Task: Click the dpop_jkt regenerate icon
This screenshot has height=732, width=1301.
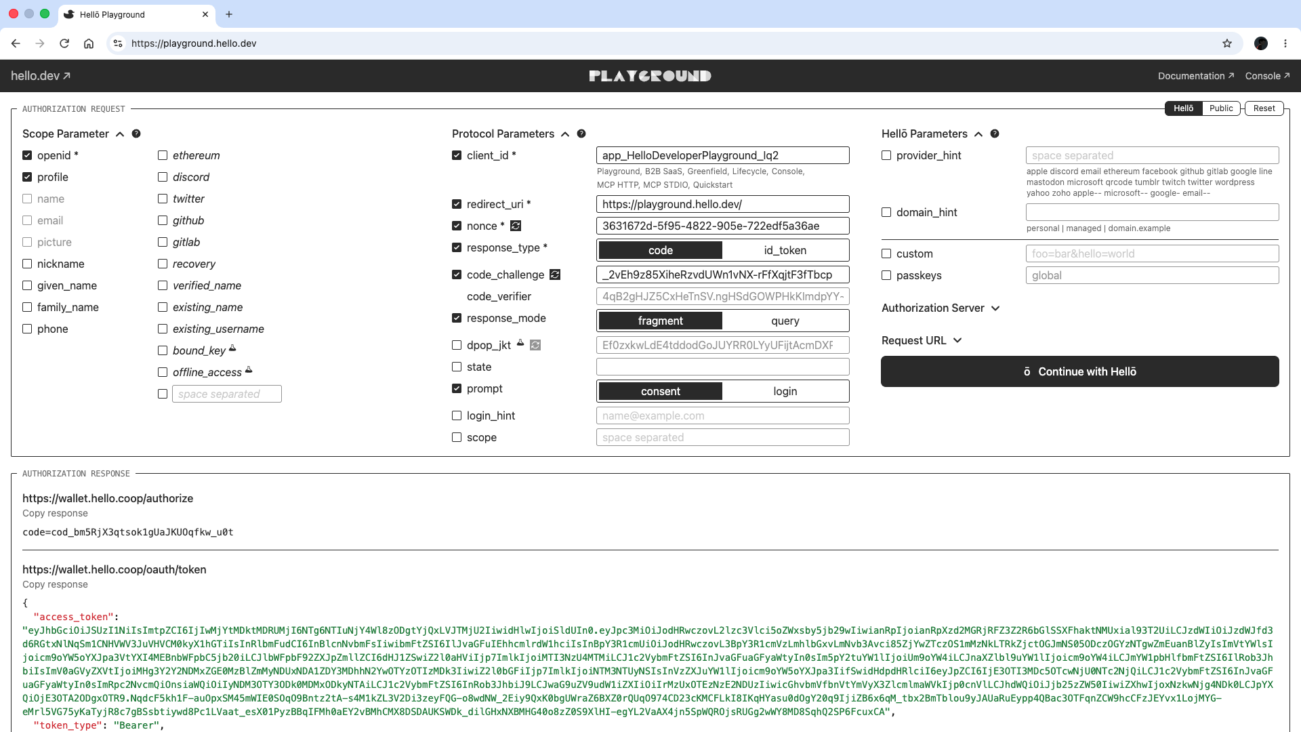Action: point(535,345)
